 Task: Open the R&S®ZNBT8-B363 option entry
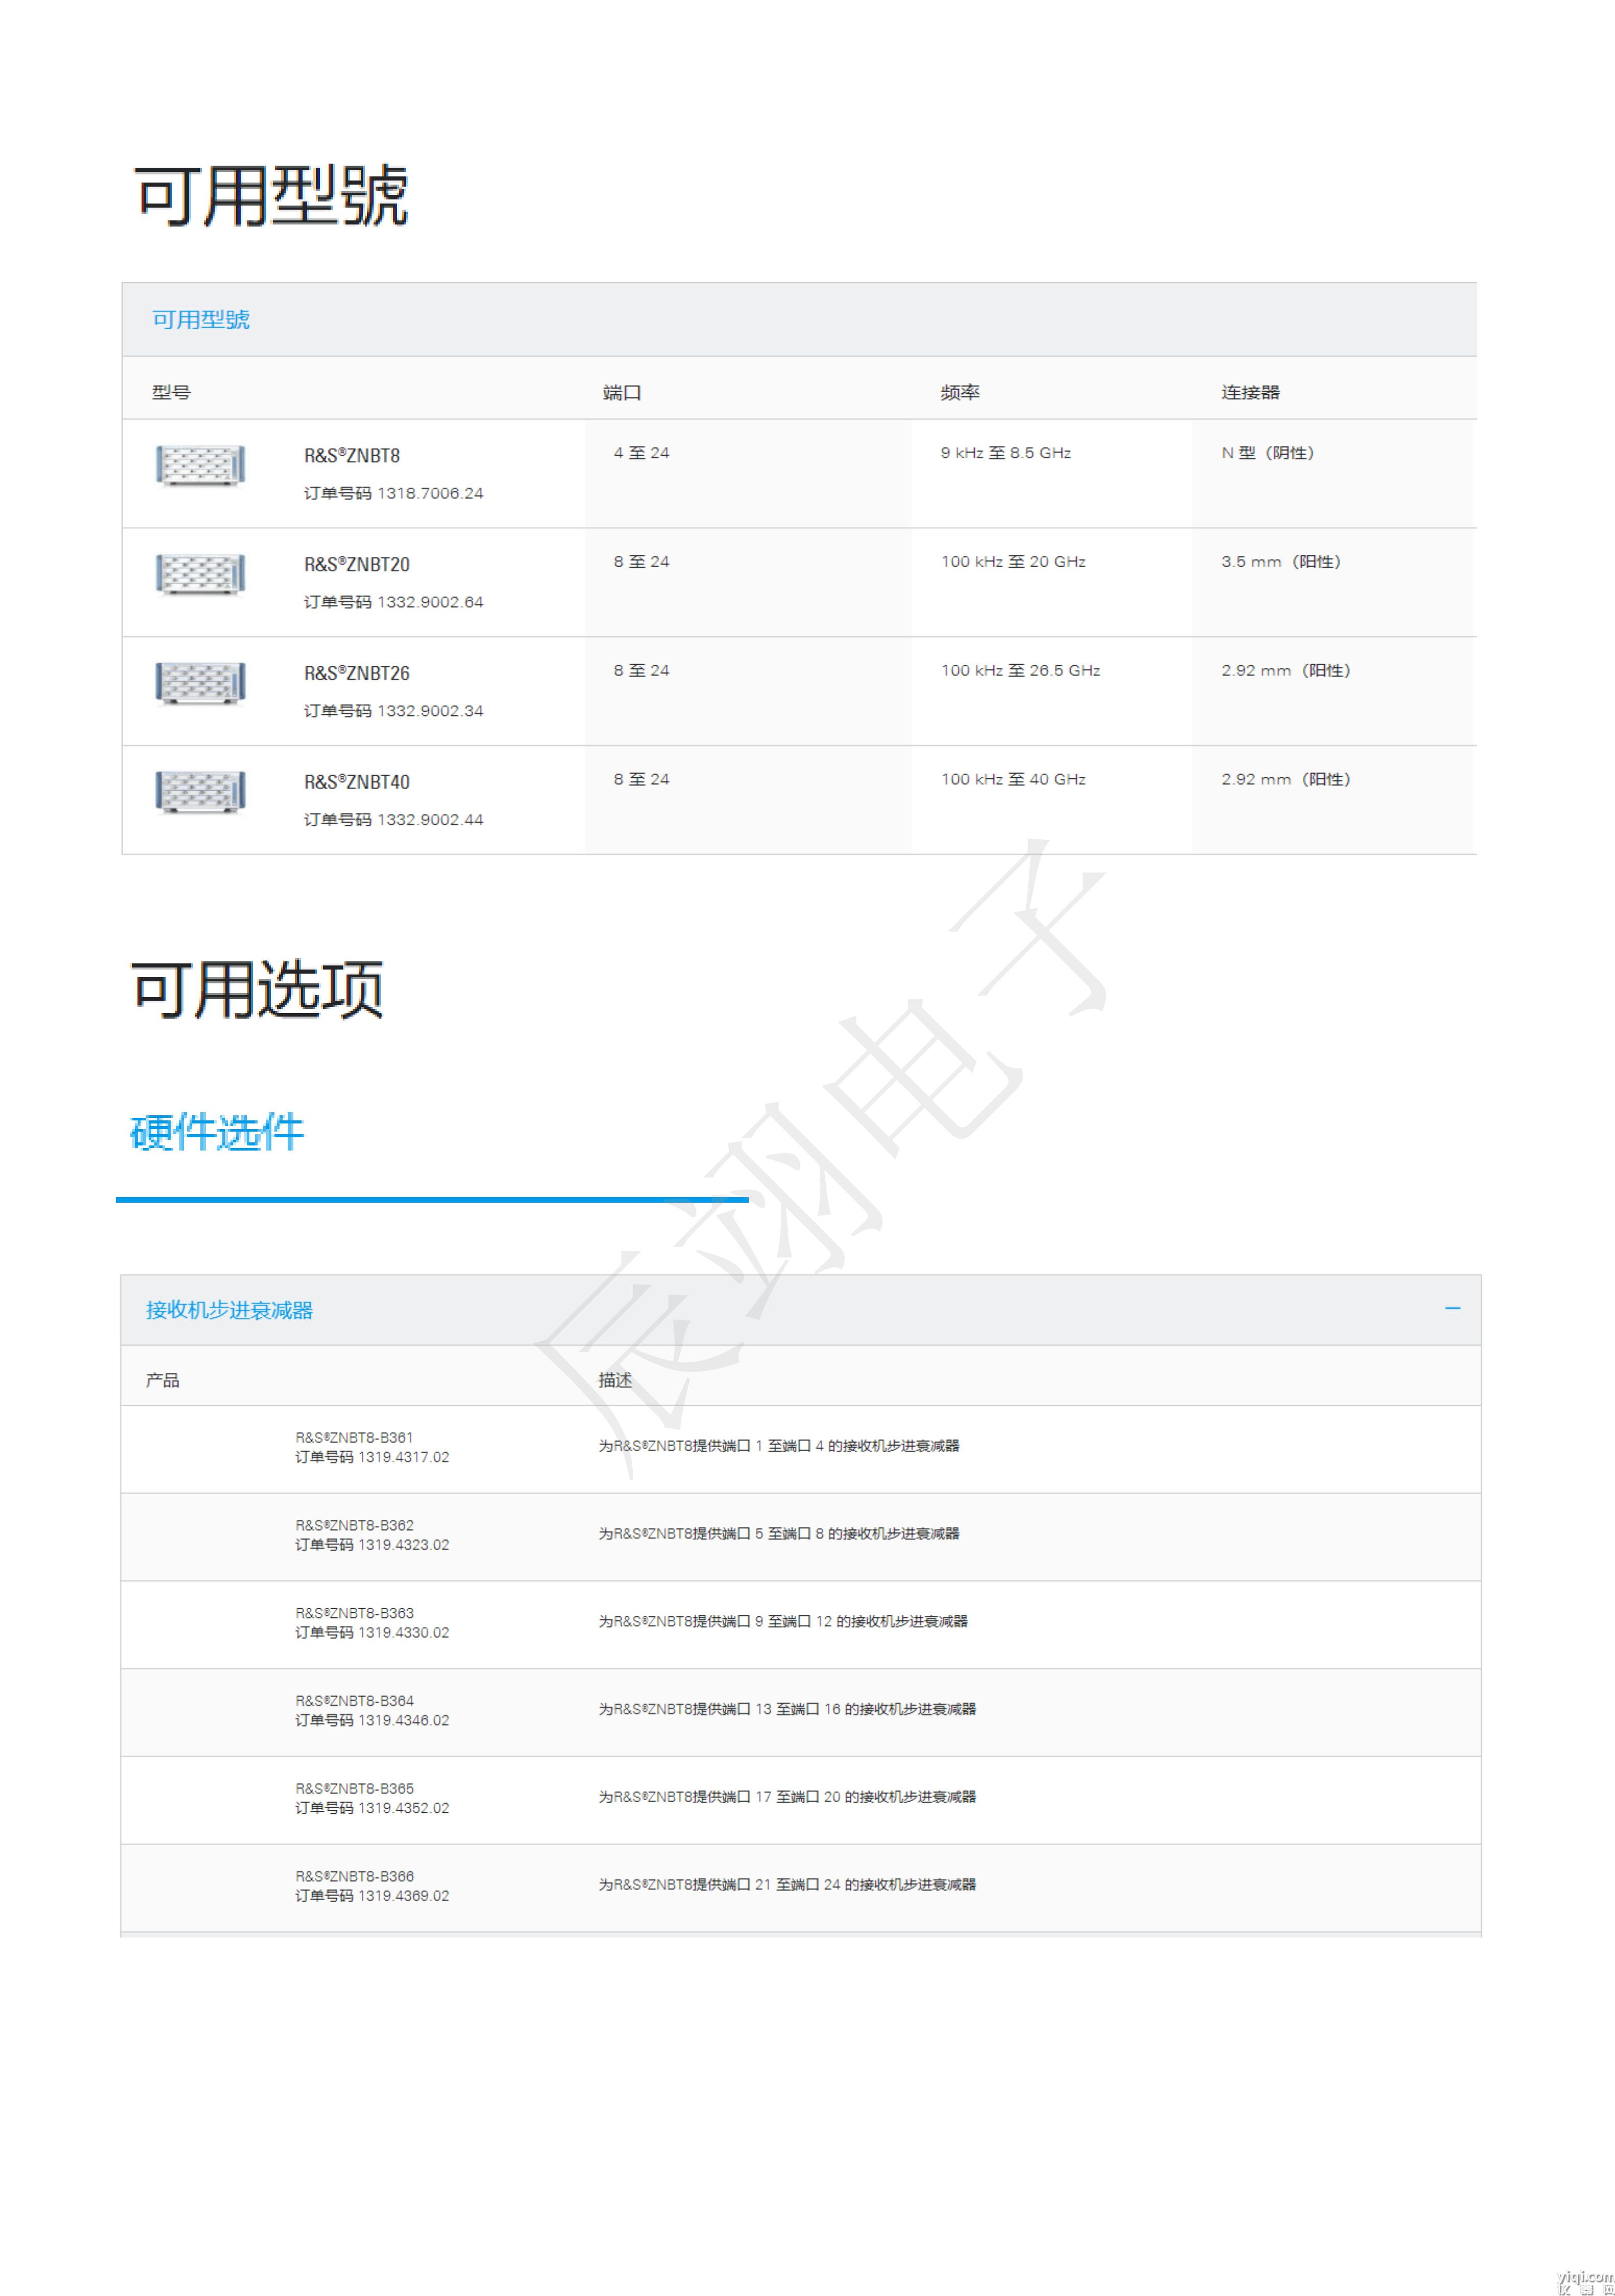pos(354,1613)
